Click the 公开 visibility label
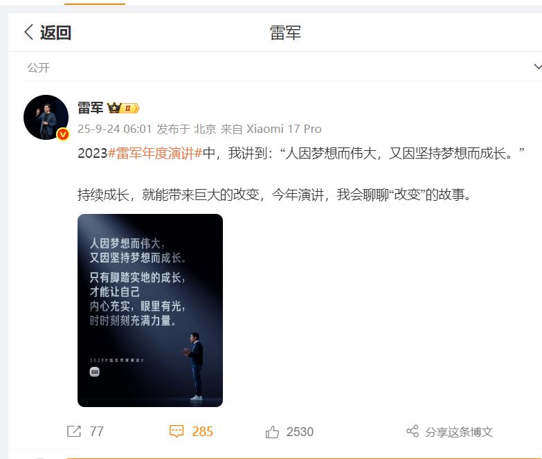542x459 pixels. click(38, 67)
